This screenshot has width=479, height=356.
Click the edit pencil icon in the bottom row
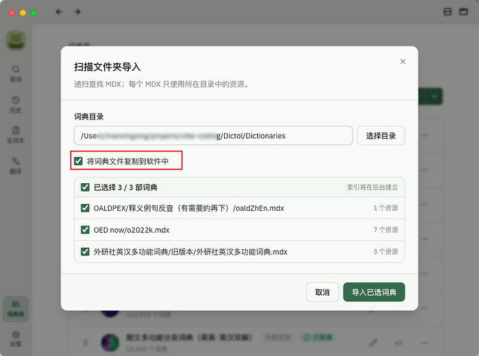point(373,343)
